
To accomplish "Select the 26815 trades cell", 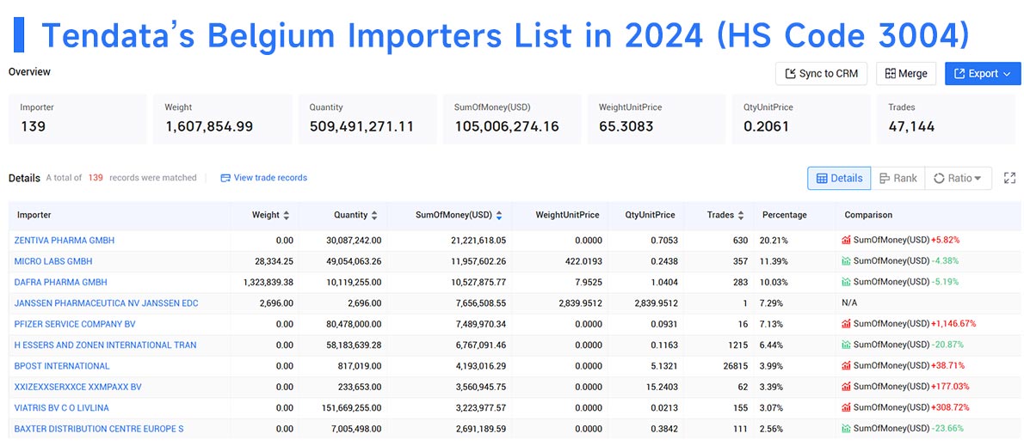I will click(736, 366).
